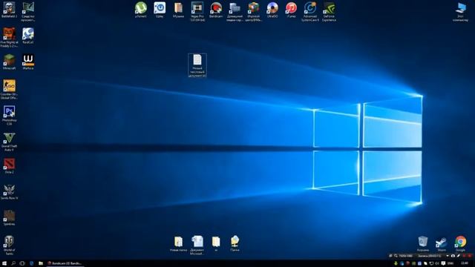This screenshot has width=475, height=267.
Task: Select the Counter-Strike Global Offensive shortcut
Action: point(10,89)
